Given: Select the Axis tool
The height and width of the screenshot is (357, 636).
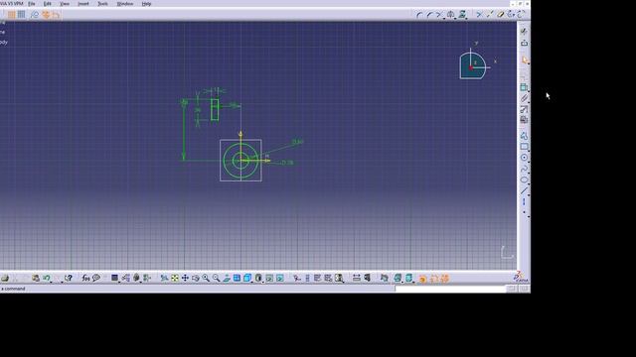Looking at the screenshot, I should pos(524,201).
